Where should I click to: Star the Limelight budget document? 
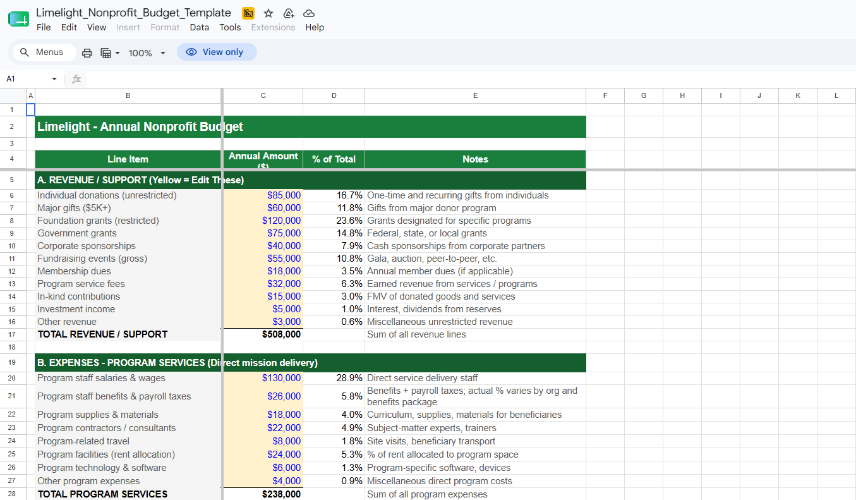[x=268, y=13]
